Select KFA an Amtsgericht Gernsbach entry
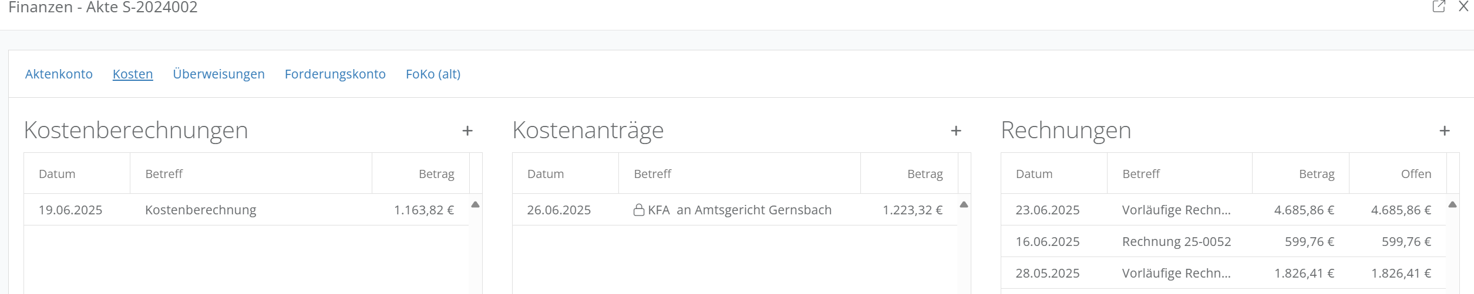 (739, 210)
